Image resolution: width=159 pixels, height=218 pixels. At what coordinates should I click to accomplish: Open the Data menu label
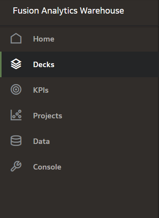click(41, 141)
